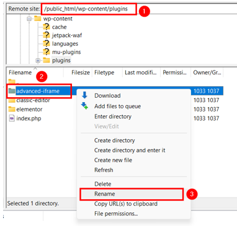Select the index.php file row

pos(115,118)
